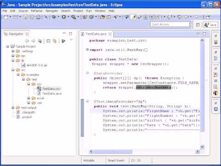
Task: Click the Debug bug icon
Action: pos(54,17)
